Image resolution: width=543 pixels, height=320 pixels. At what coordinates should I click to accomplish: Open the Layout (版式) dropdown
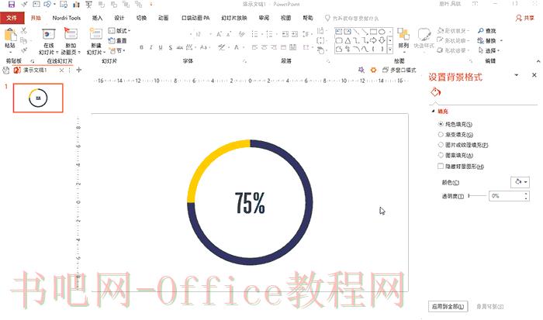(x=119, y=31)
